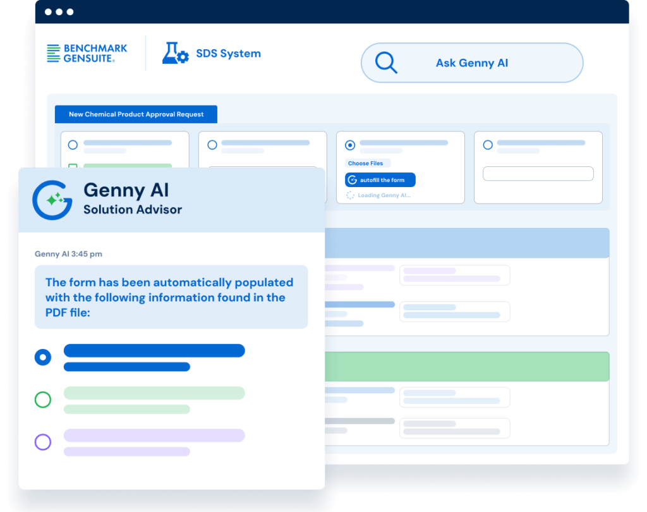Select the radio button above Choose Files

click(x=350, y=145)
